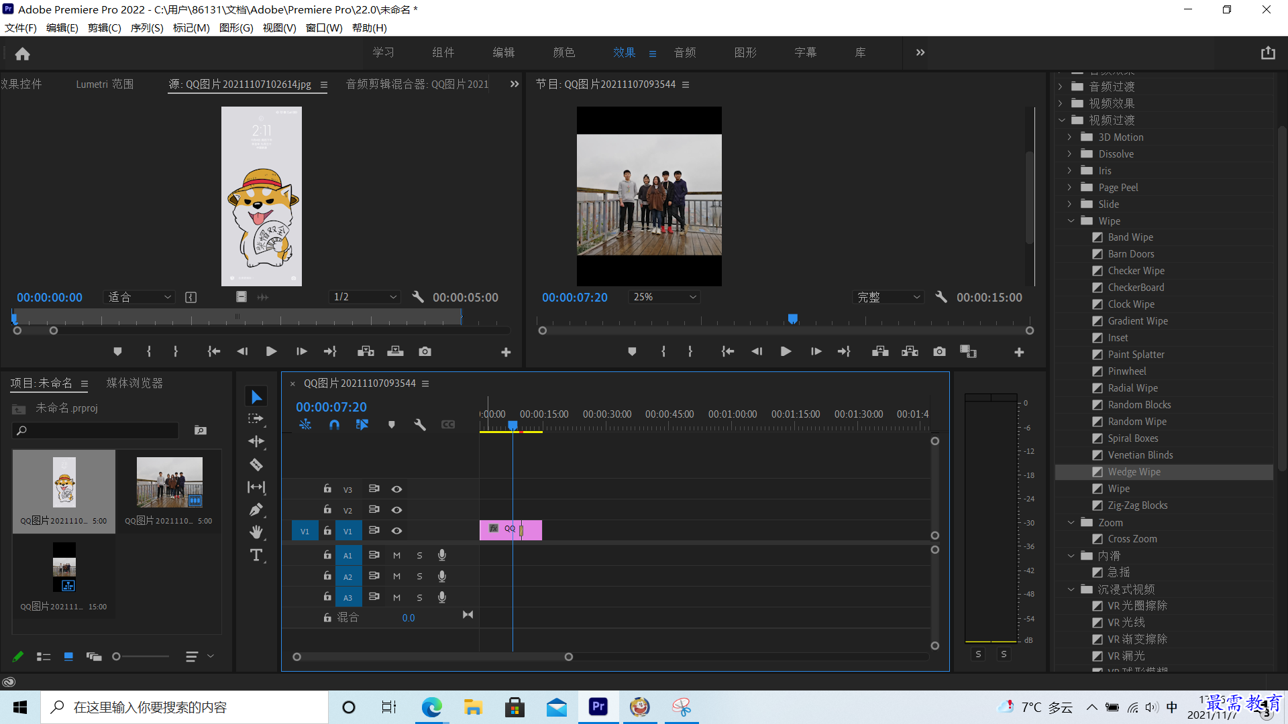The height and width of the screenshot is (724, 1288).
Task: Open the Lumetri 范围 tab
Action: click(x=105, y=84)
